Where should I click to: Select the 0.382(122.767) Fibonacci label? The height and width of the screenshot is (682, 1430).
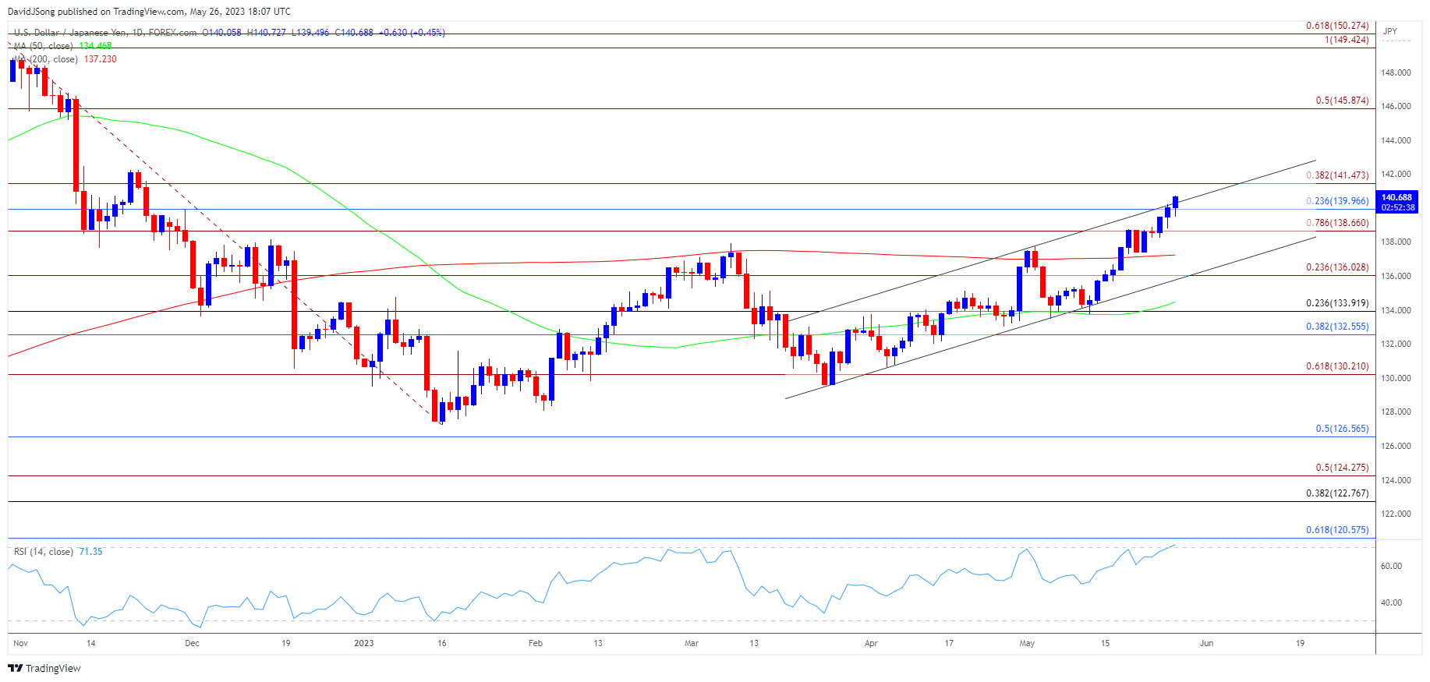click(x=1337, y=493)
